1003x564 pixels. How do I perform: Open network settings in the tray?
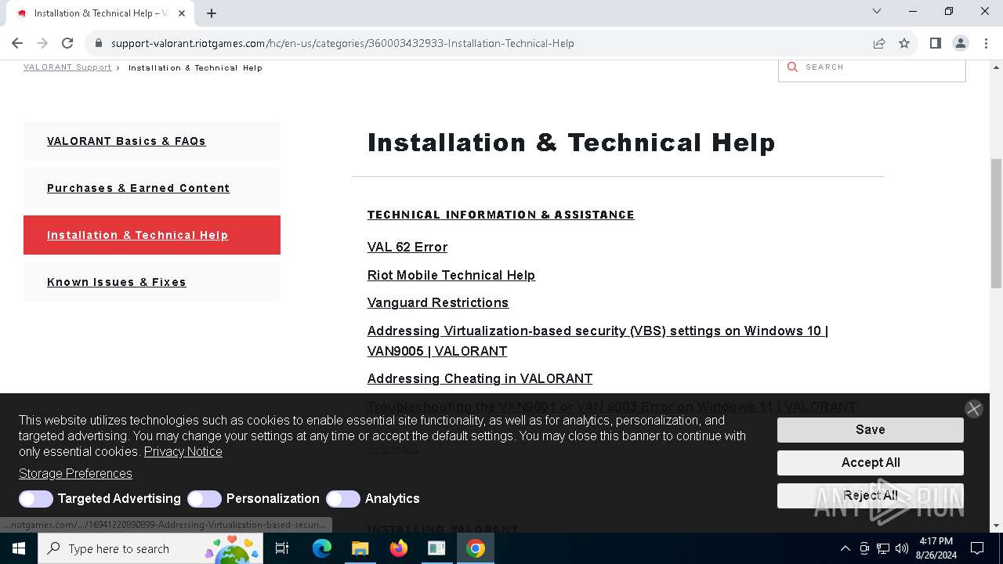tap(883, 548)
